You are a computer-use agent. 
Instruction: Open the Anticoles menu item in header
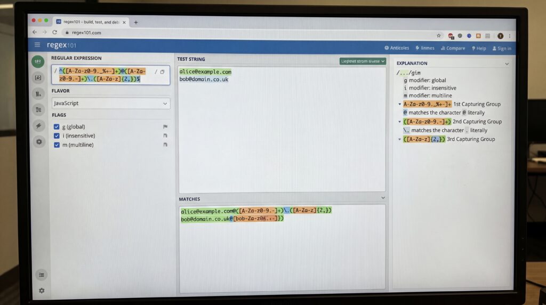(397, 48)
